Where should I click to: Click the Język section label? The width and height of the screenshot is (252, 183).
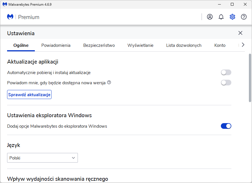(x=14, y=145)
